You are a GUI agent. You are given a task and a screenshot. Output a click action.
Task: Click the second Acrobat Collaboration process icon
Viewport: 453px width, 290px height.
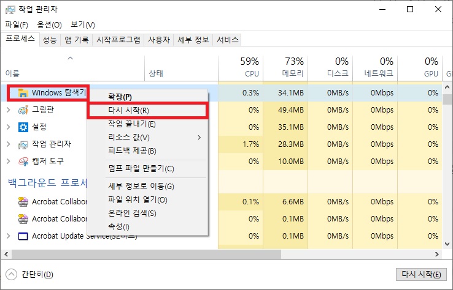[23, 219]
